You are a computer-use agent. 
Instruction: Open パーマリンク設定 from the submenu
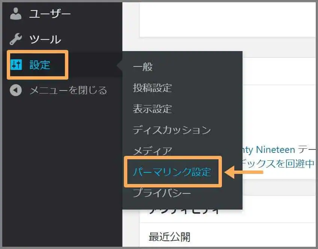[172, 172]
